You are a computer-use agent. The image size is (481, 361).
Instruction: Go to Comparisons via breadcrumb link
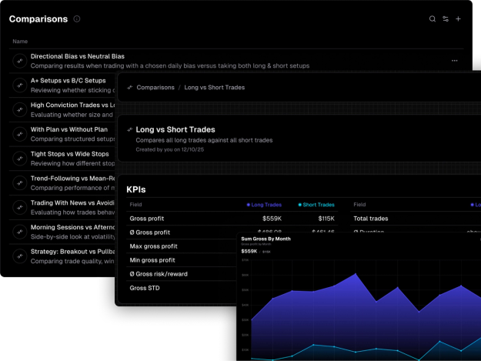click(x=155, y=88)
